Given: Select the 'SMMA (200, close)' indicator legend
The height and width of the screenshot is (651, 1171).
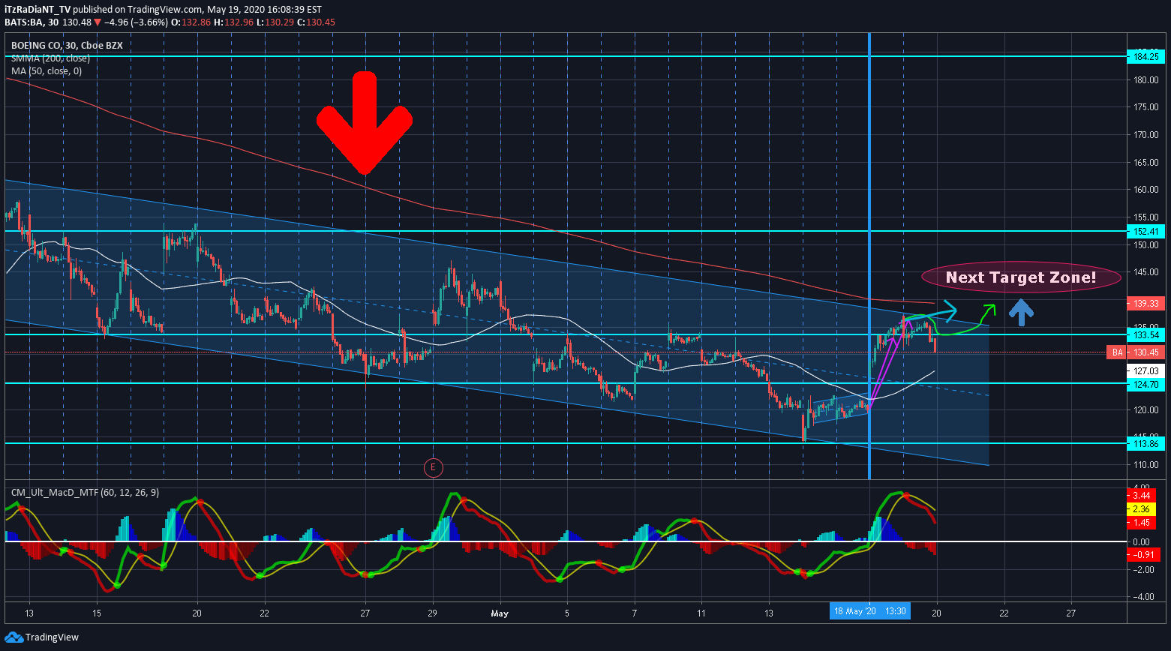Looking at the screenshot, I should [50, 58].
